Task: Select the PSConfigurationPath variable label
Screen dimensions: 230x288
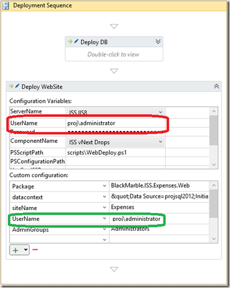Action: point(37,161)
